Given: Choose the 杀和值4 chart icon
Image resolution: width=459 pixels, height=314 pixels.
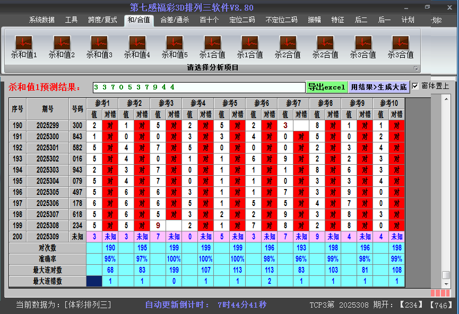Looking at the screenshot, I should point(137,43).
